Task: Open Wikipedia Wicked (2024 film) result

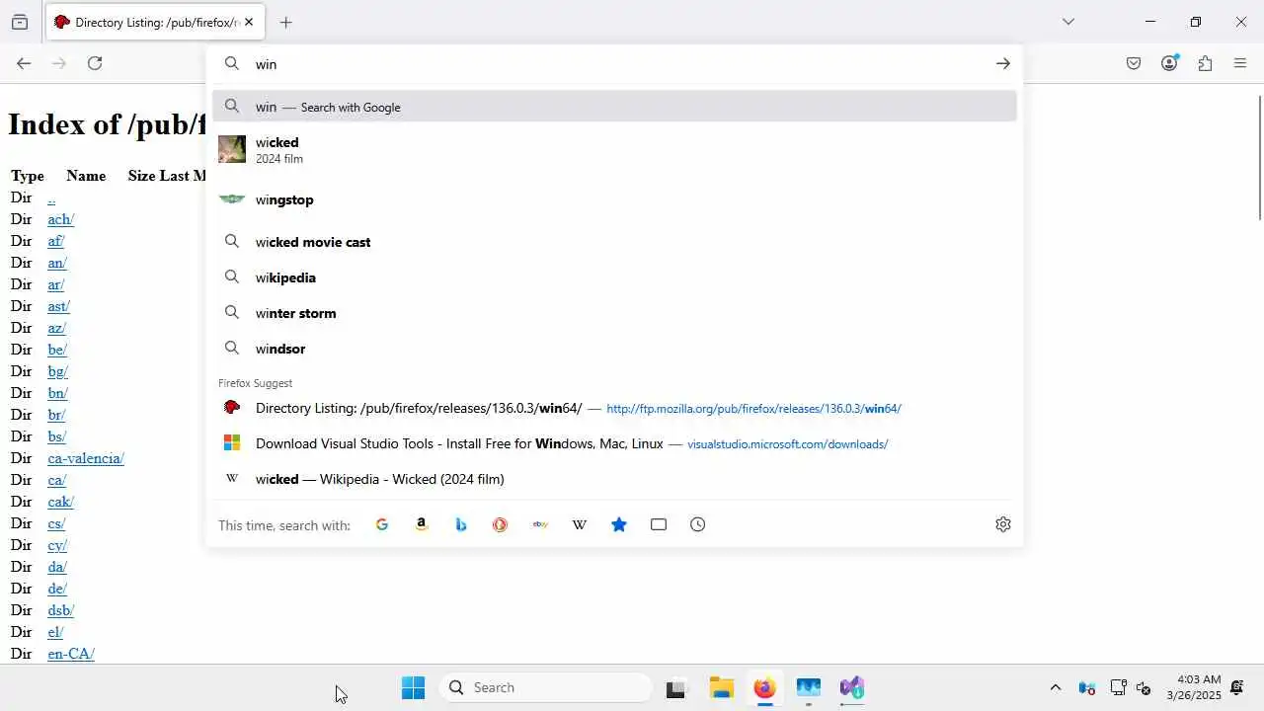Action: [614, 479]
